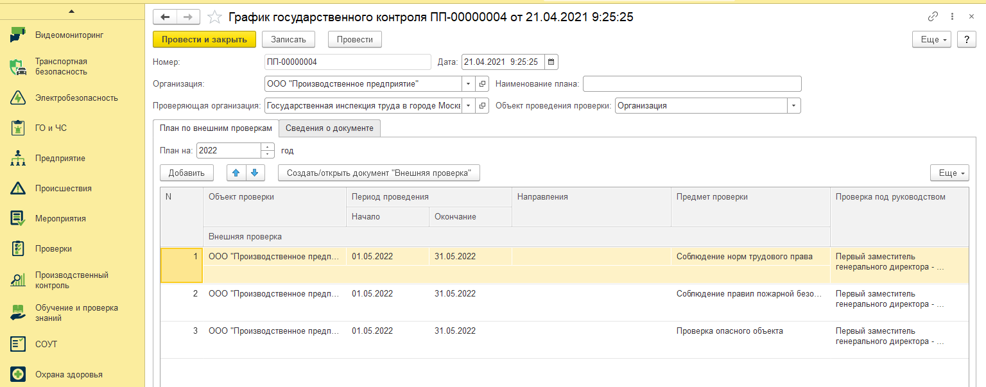986x387 pixels.
Task: Open the Видеомониторинг section icon
Action: point(18,35)
